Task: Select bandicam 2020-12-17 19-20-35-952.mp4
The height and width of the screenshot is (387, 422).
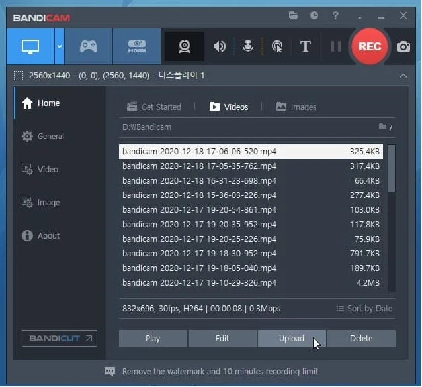Action: point(251,225)
